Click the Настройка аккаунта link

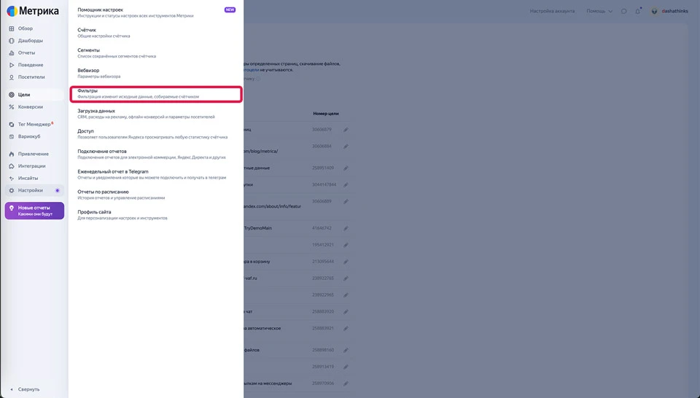[552, 11]
